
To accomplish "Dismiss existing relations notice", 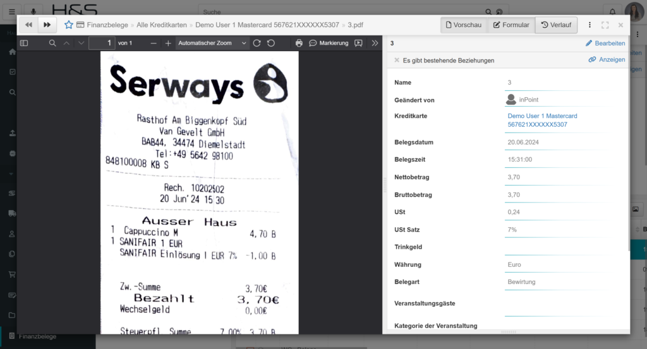I will [397, 60].
